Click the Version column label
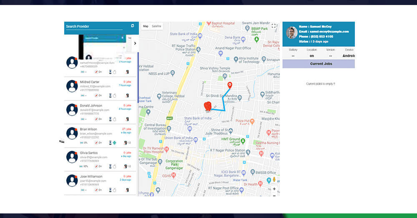417x218 pixels. (x=330, y=50)
